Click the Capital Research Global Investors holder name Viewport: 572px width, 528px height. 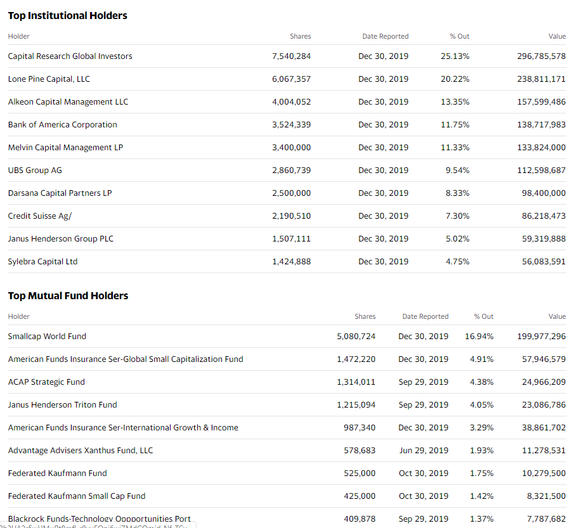pyautogui.click(x=70, y=56)
